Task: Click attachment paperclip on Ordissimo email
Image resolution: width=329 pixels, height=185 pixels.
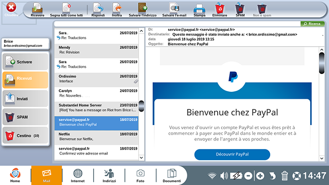Action: pyautogui.click(x=136, y=82)
